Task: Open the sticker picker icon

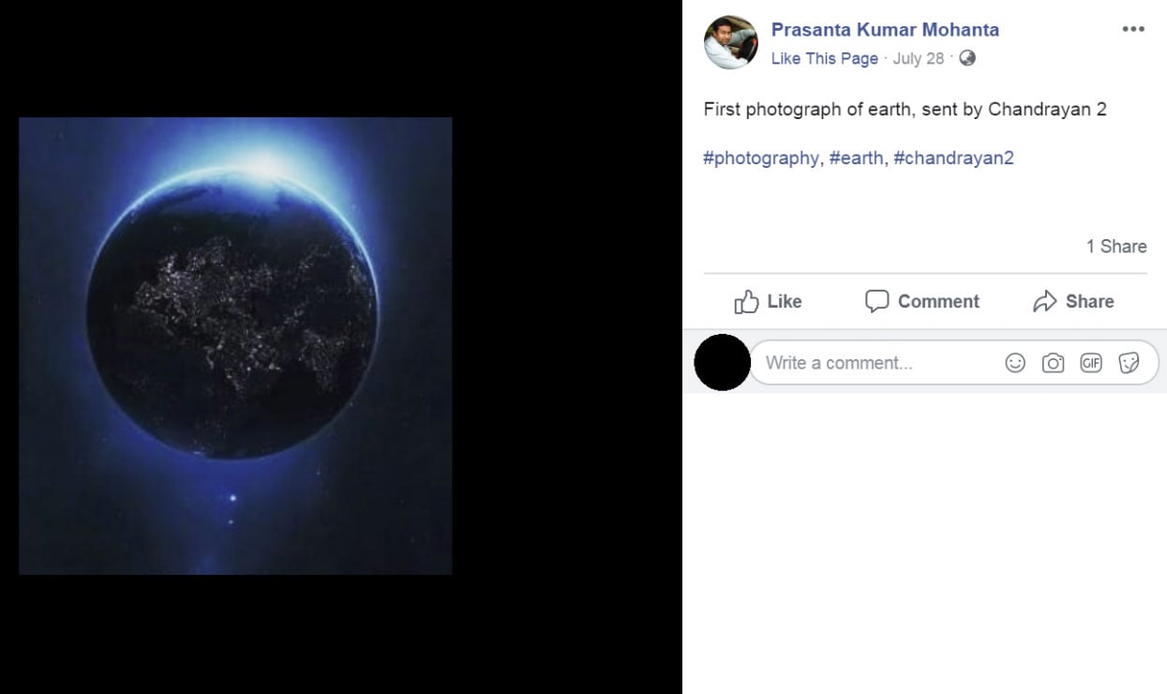Action: [1129, 363]
